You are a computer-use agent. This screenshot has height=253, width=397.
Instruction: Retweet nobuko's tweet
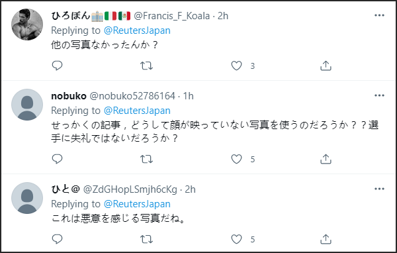tap(147, 159)
